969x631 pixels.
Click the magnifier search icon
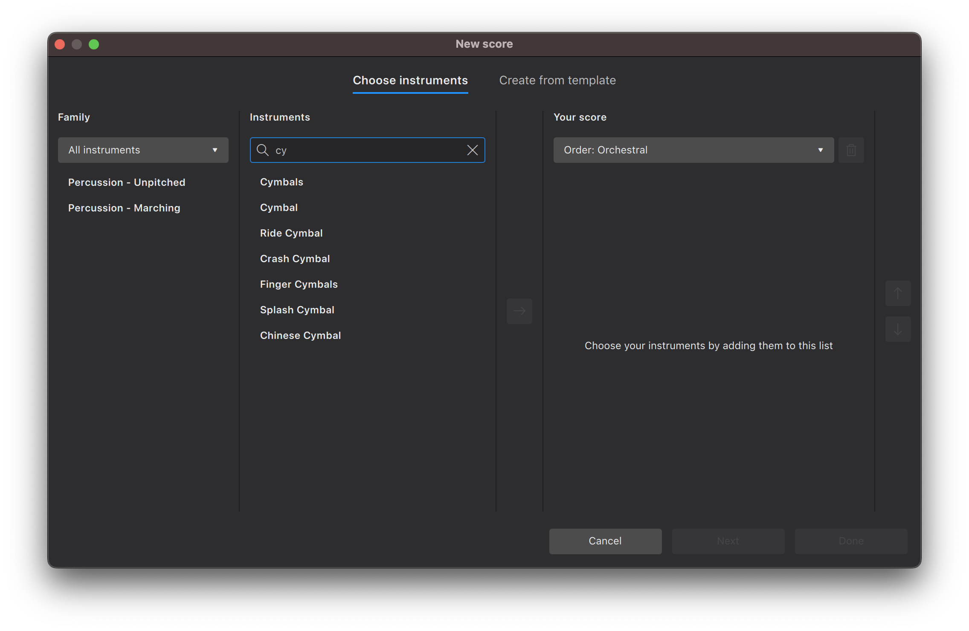(262, 150)
